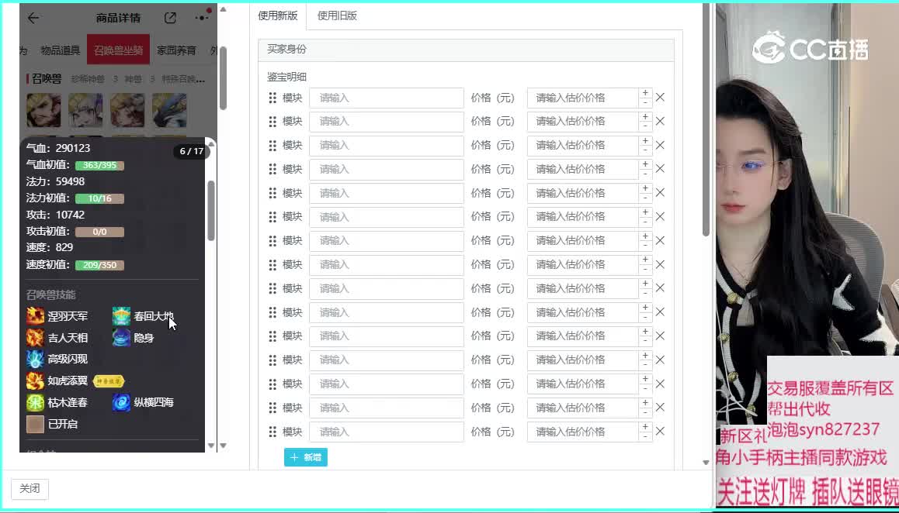Increase price with plus in first row

pyautogui.click(x=645, y=93)
